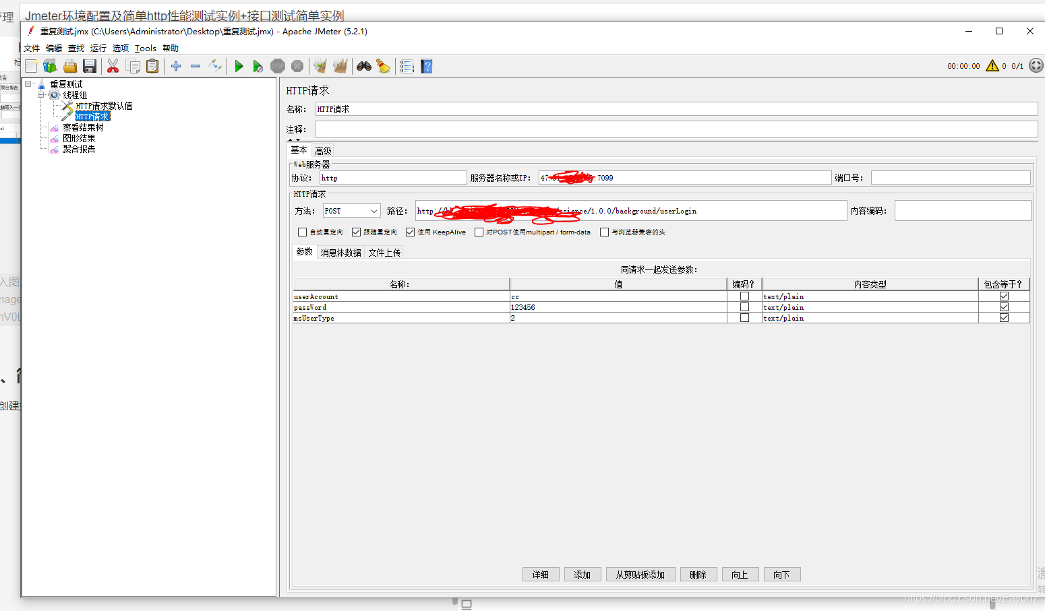Click the 123456 value cell
The height and width of the screenshot is (611, 1045).
tap(618, 307)
